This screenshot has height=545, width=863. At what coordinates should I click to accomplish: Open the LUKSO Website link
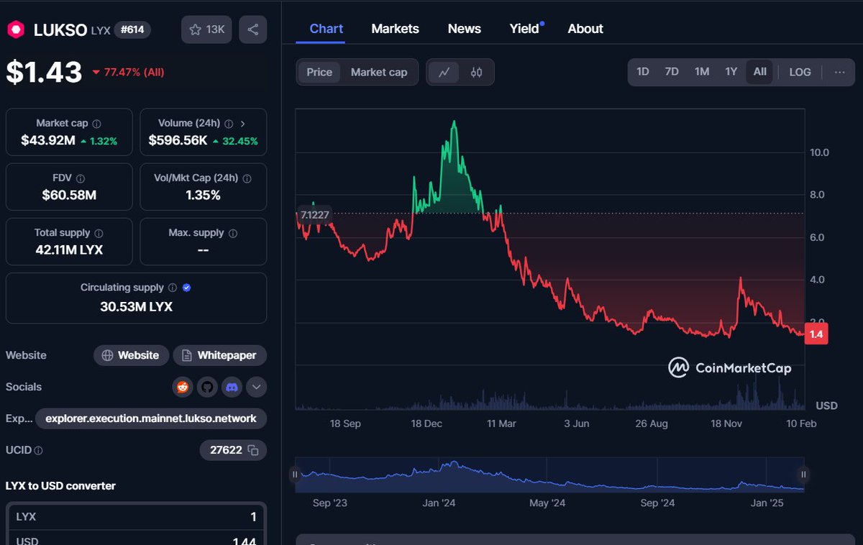click(131, 355)
